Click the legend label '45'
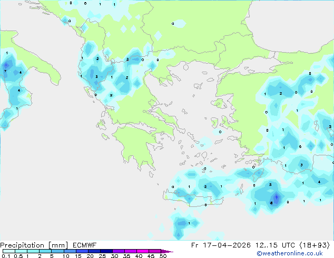This screenshot has height=258, width=334. pyautogui.click(x=151, y=256)
